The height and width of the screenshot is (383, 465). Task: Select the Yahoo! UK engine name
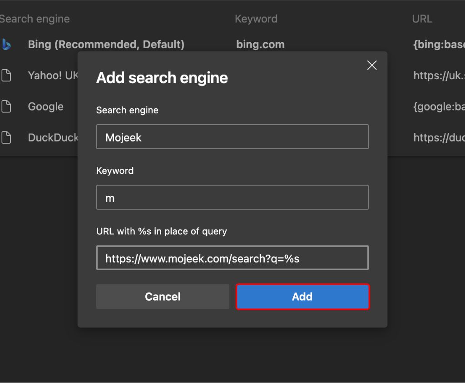click(53, 76)
